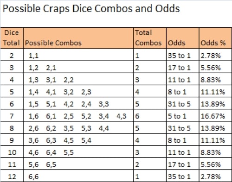Select the 4,4 combo in row 8
Image resolution: width=232 pixels, height=182 pixels.
click(x=104, y=128)
